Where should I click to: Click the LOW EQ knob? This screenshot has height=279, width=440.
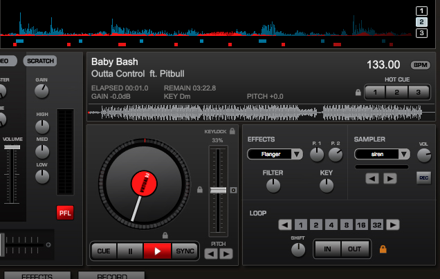click(x=42, y=177)
